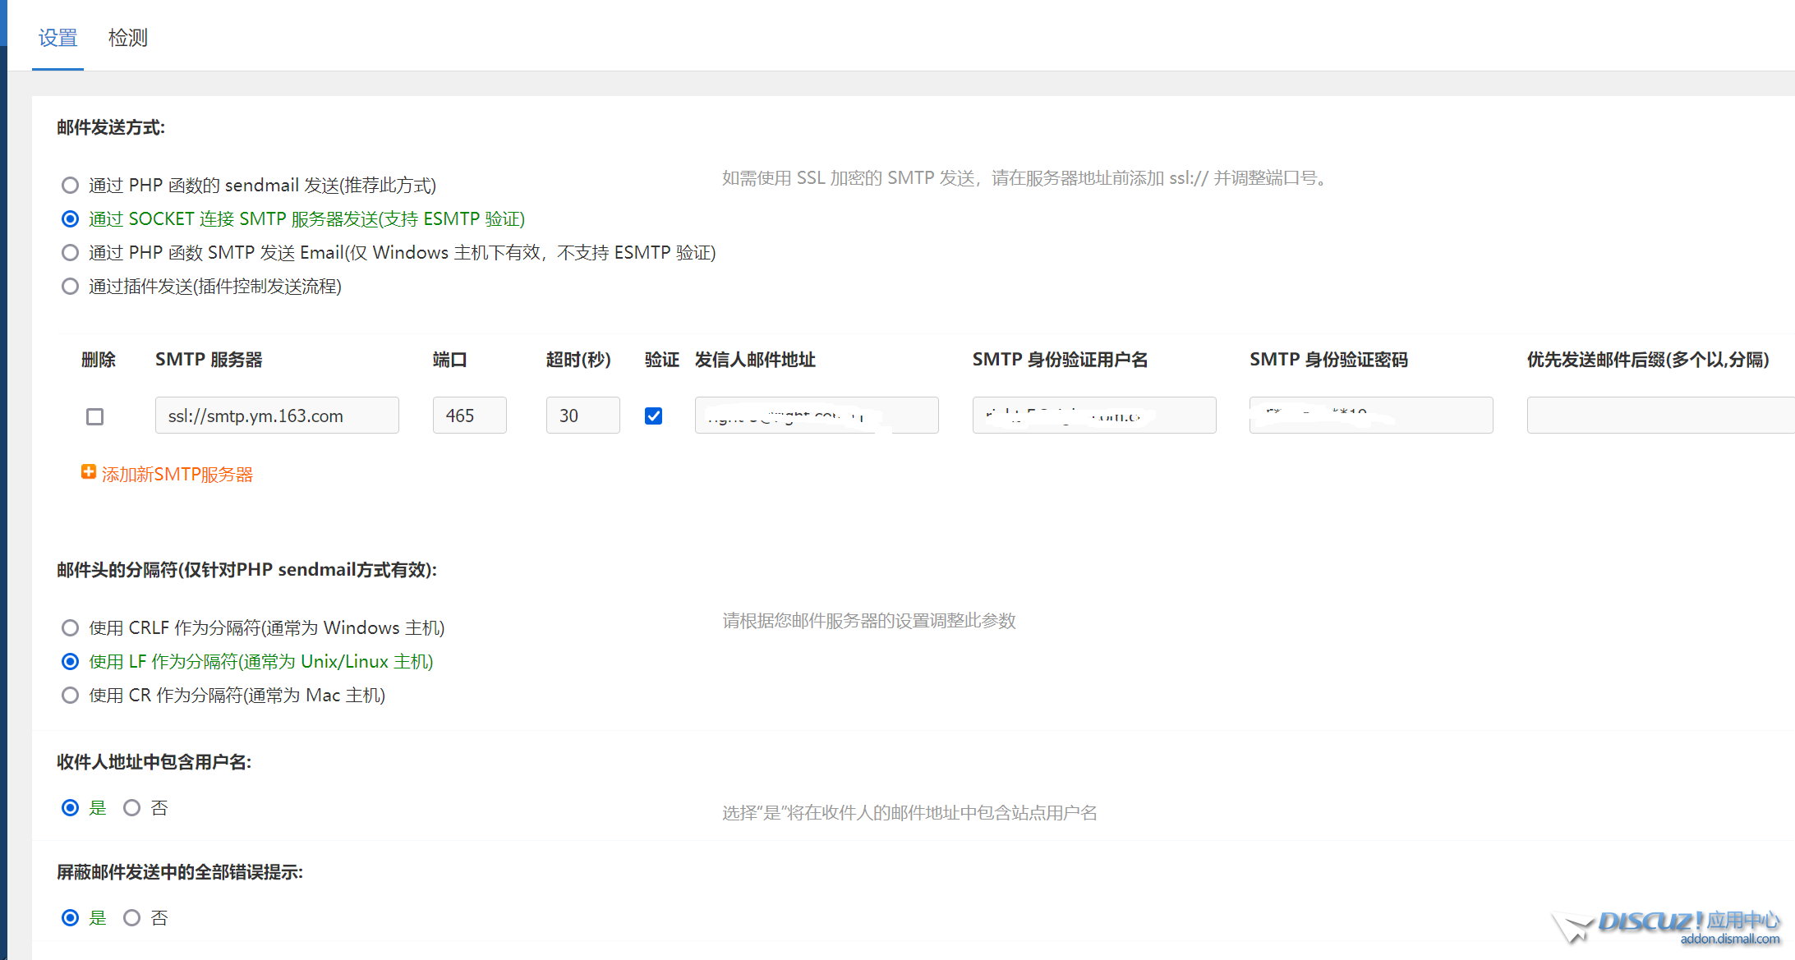Screen dimensions: 1795x960
Task: Check the 删除 checkbox for SMTP row
Action: coord(94,416)
